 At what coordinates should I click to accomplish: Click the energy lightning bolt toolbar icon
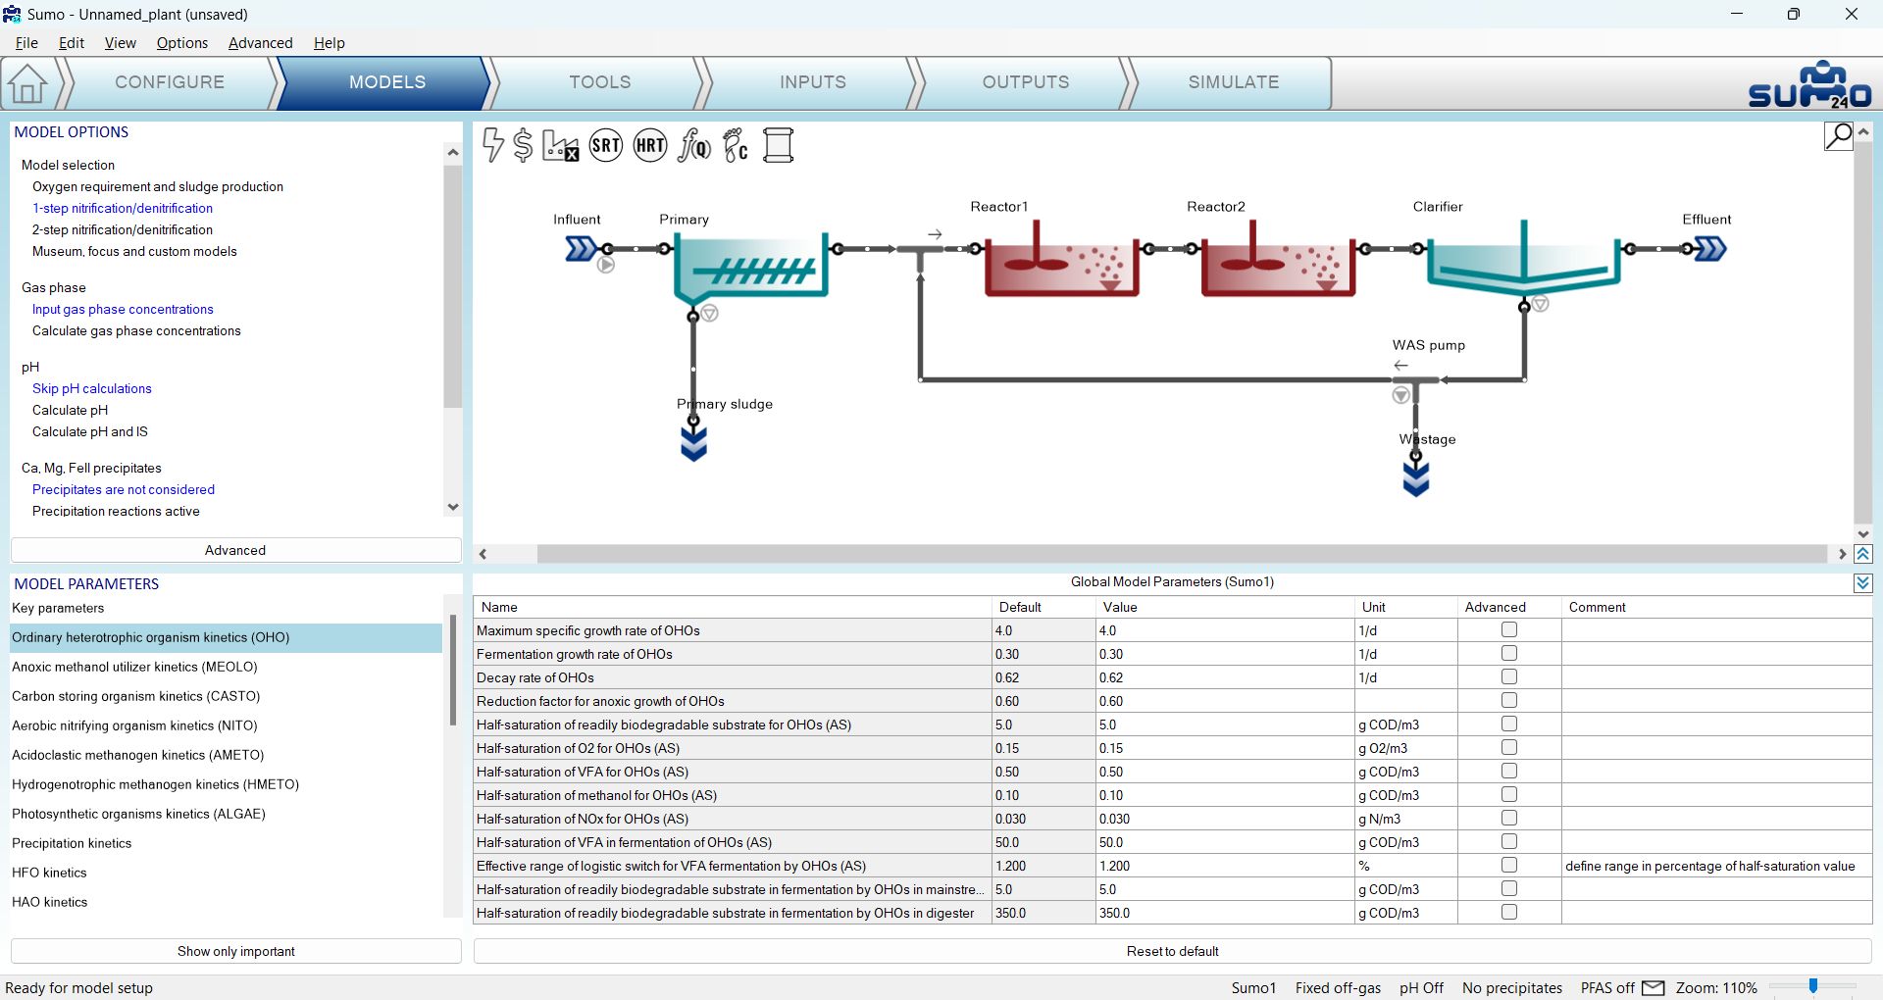[x=493, y=145]
